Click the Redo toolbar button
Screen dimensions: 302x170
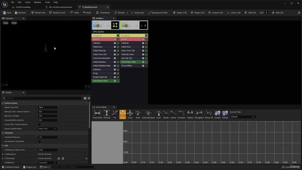87,13
